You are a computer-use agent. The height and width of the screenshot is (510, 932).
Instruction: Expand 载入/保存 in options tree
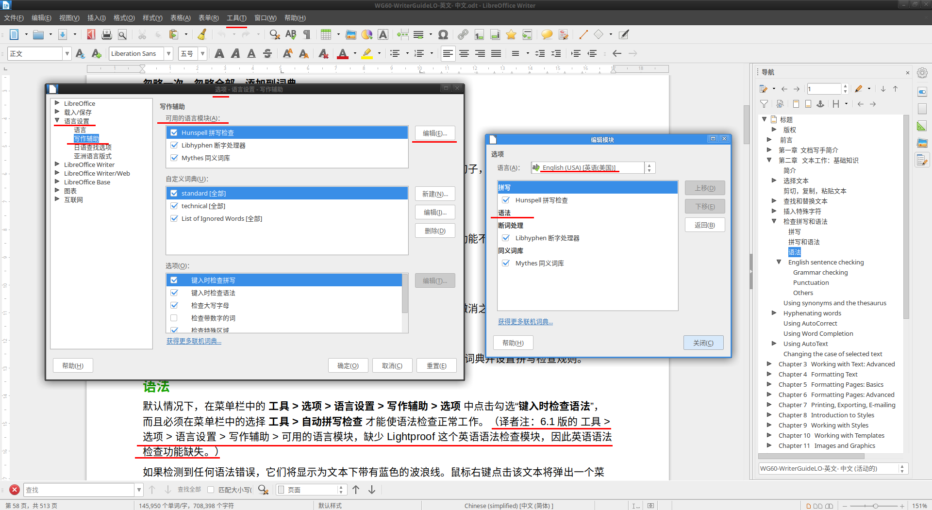coord(57,112)
